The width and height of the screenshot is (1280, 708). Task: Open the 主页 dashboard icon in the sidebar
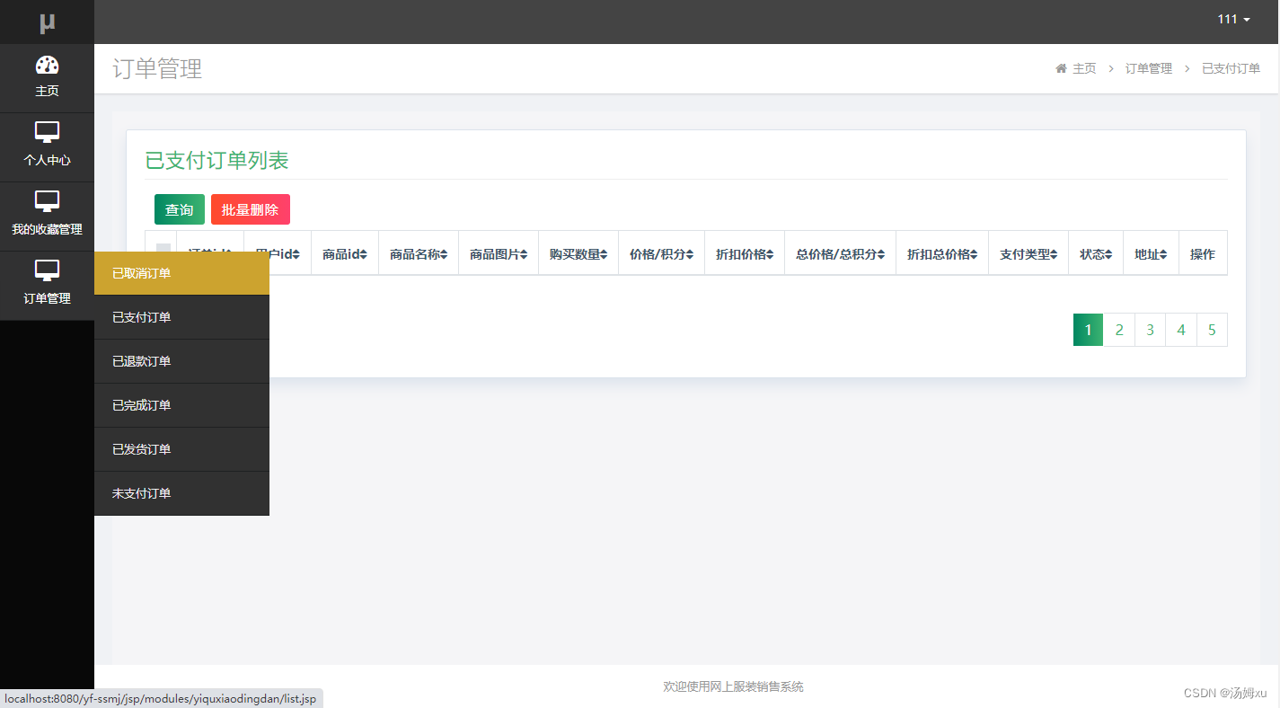click(47, 66)
